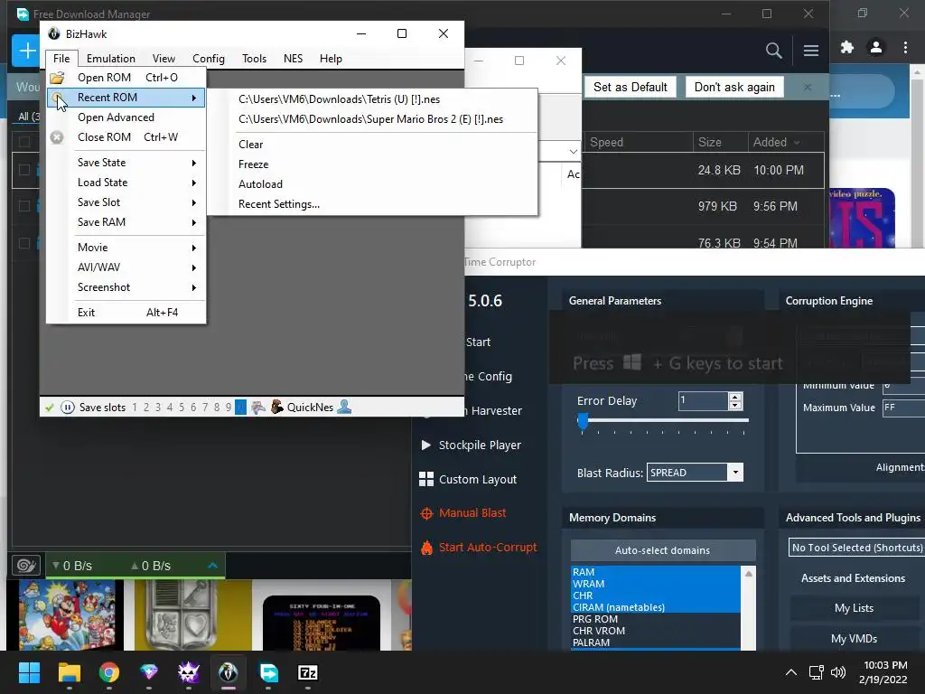Viewport: 925px width, 694px height.
Task: Select save slot 9 in status bar
Action: pyautogui.click(x=229, y=408)
